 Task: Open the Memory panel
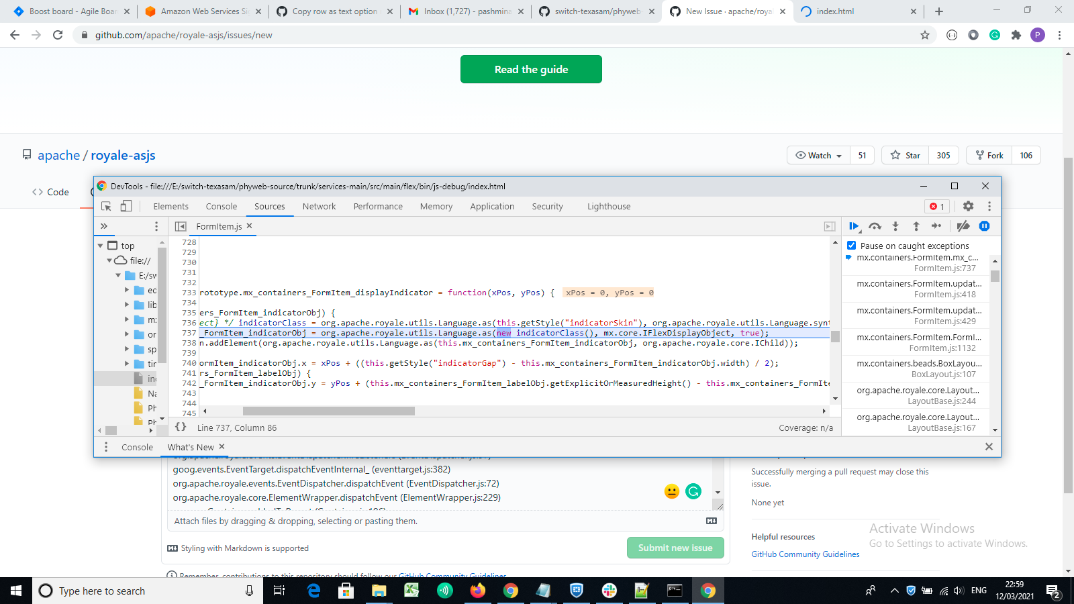click(436, 206)
